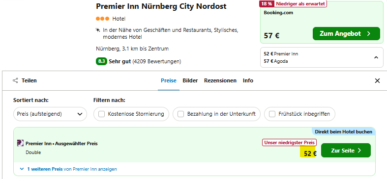Screen dimensions: 387x179
Task: Click the sparkle icon before hotel highlights
Action: pos(98,30)
